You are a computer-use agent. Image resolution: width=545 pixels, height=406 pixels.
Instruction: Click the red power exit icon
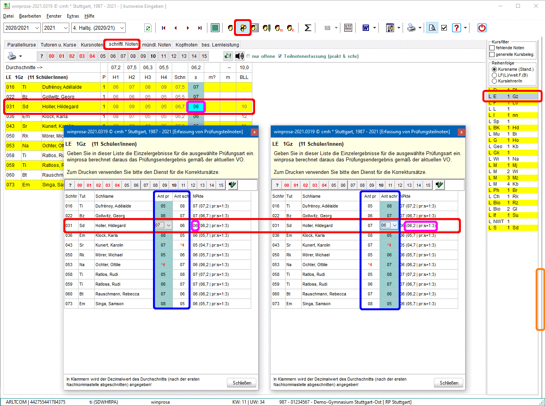[x=482, y=28]
